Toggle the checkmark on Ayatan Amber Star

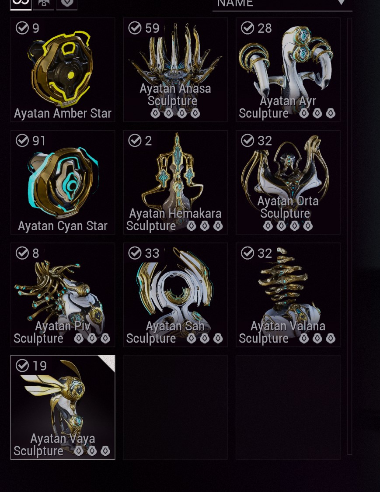[22, 28]
